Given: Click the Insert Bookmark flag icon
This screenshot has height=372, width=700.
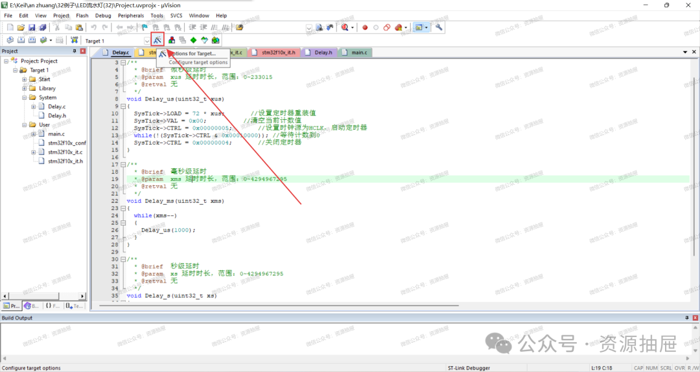Looking at the screenshot, I should point(145,28).
